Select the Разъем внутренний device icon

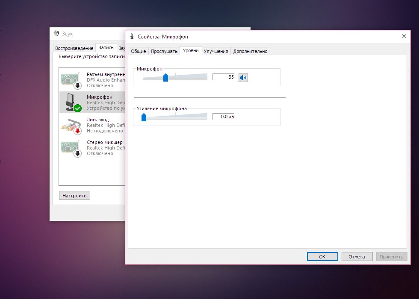tap(71, 80)
